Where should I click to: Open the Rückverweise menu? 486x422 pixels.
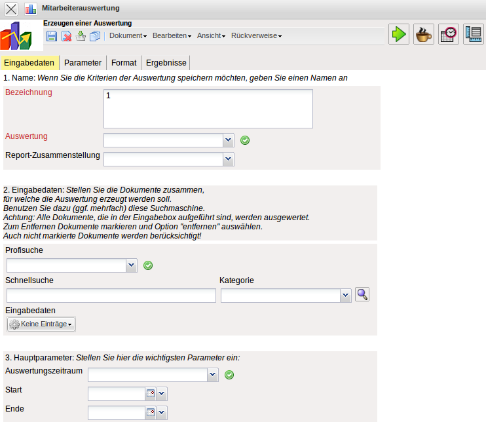pos(256,36)
